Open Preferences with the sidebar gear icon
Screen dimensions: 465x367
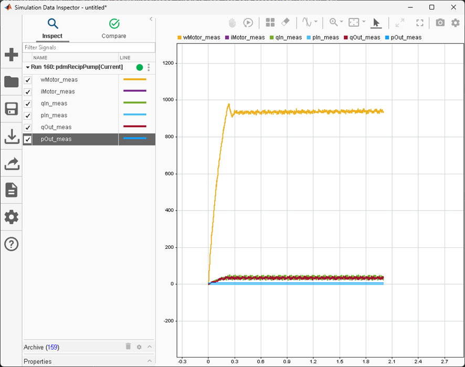coord(11,217)
